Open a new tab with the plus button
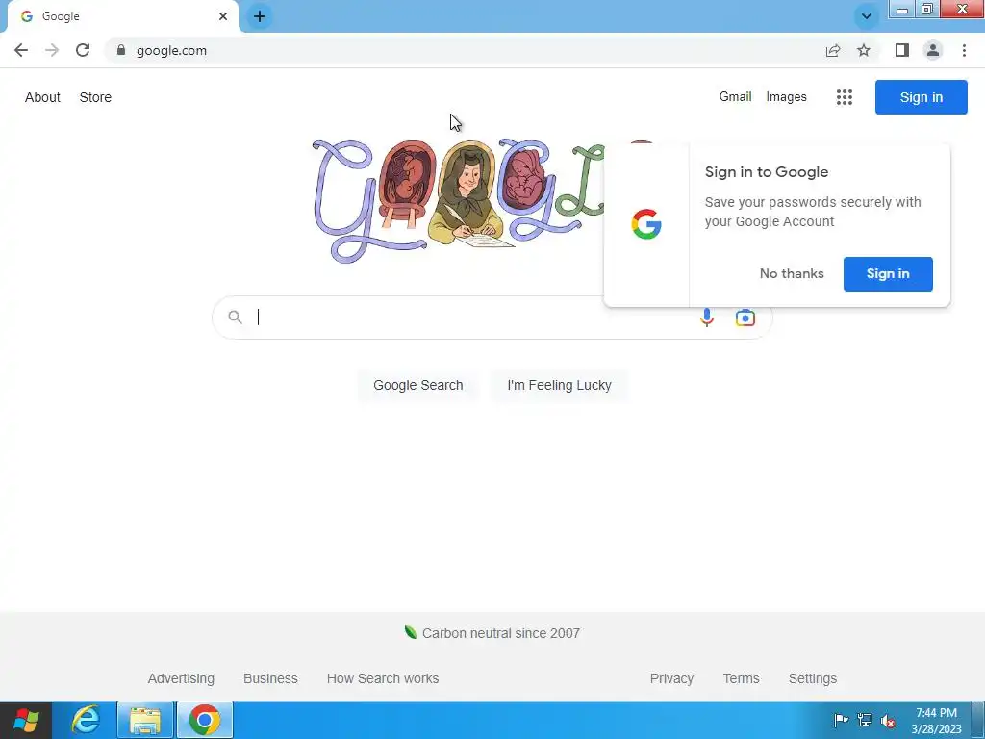 pyautogui.click(x=260, y=16)
